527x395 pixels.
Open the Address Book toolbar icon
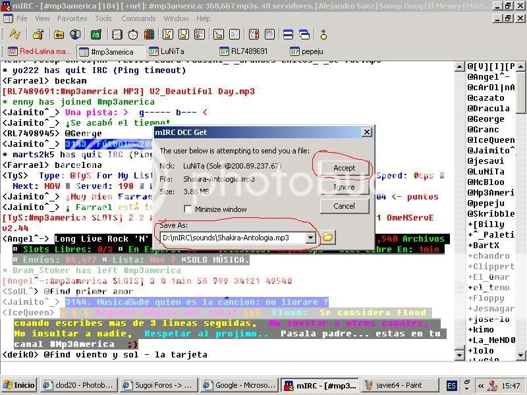click(117, 34)
